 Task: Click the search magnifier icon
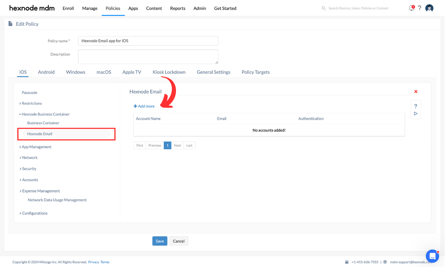[x=324, y=8]
